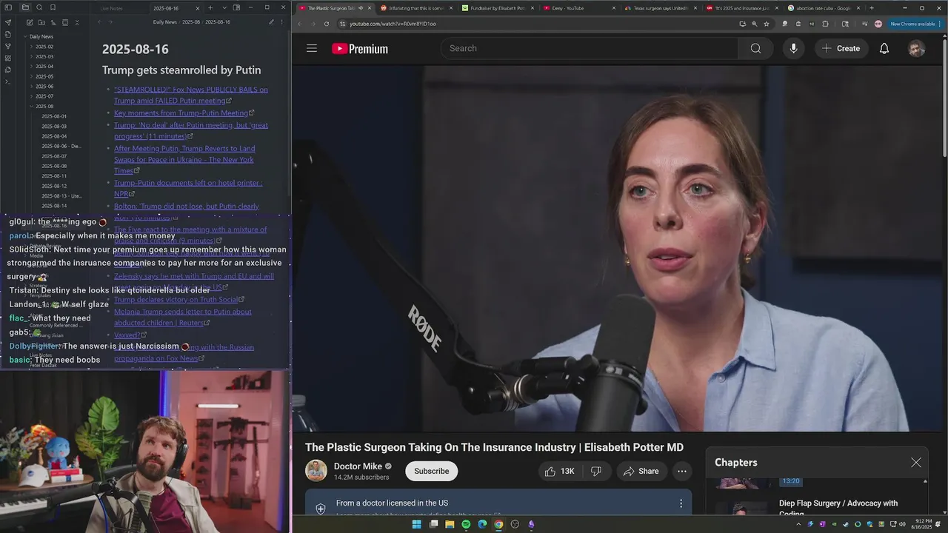
Task: Change sort order in Obsidian explorer
Action: [53, 22]
